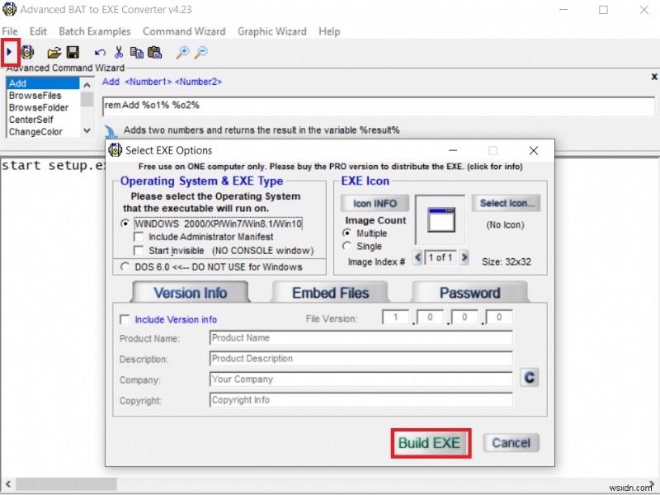Viewport: 660px width, 495px height.
Task: Open a BAT file using the folder icon
Action: (x=55, y=52)
